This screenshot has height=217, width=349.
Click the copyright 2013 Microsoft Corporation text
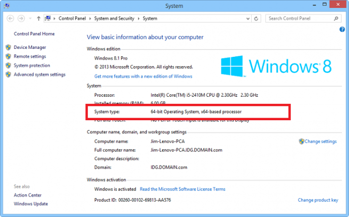[144, 67]
